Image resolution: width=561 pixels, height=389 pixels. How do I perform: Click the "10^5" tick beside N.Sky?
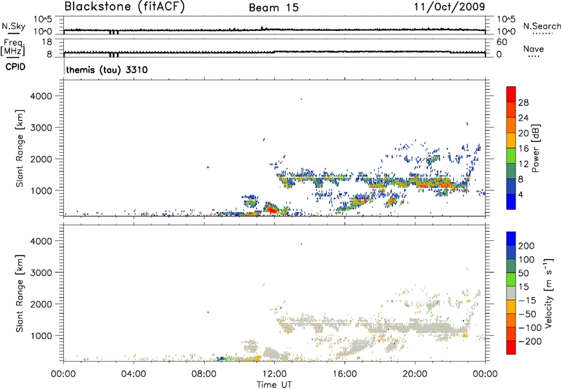point(43,19)
